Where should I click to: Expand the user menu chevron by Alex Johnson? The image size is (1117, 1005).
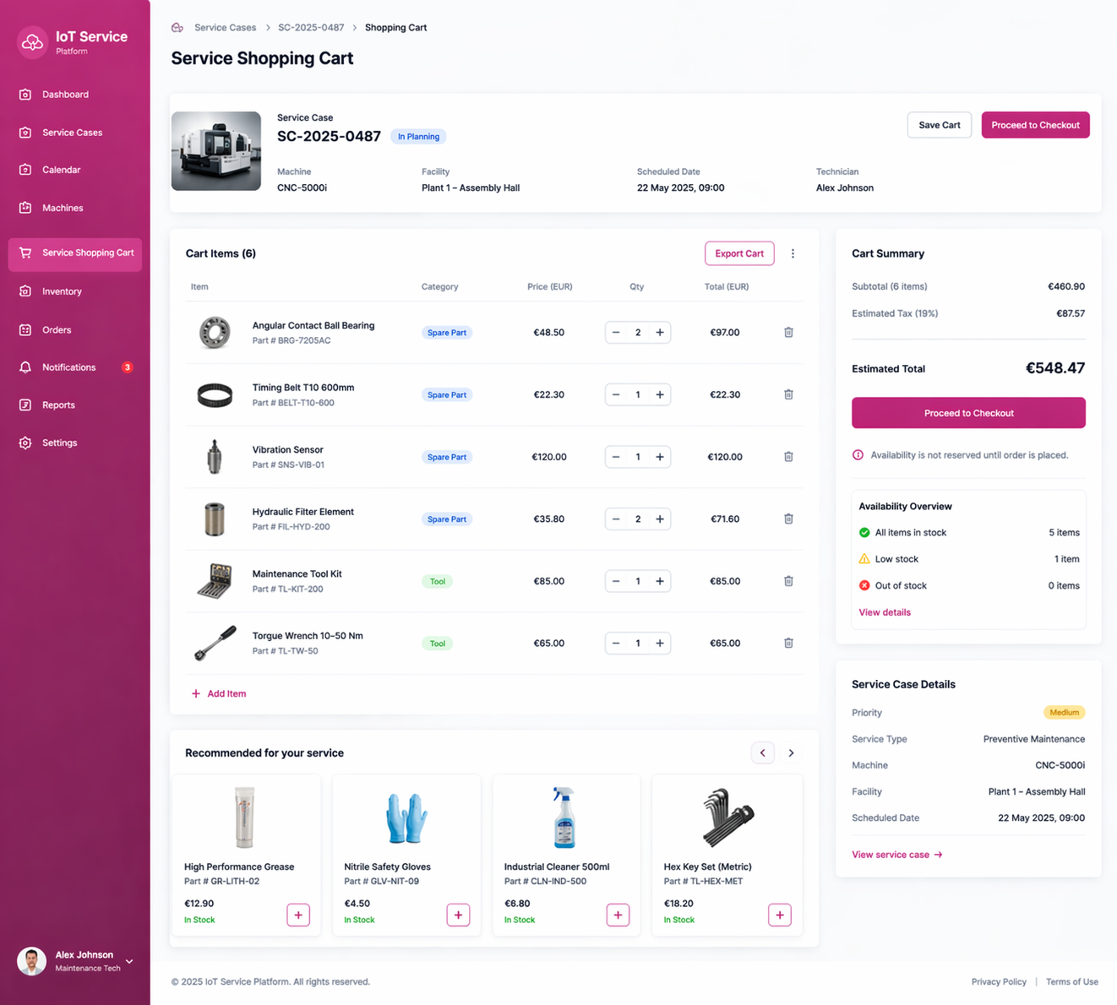point(129,961)
